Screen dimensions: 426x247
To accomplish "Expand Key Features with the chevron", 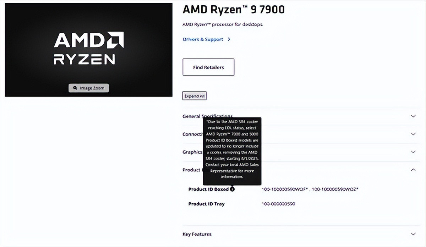I will tap(413, 234).
